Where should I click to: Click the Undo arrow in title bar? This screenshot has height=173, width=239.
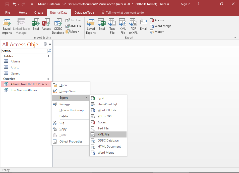click(15, 4)
